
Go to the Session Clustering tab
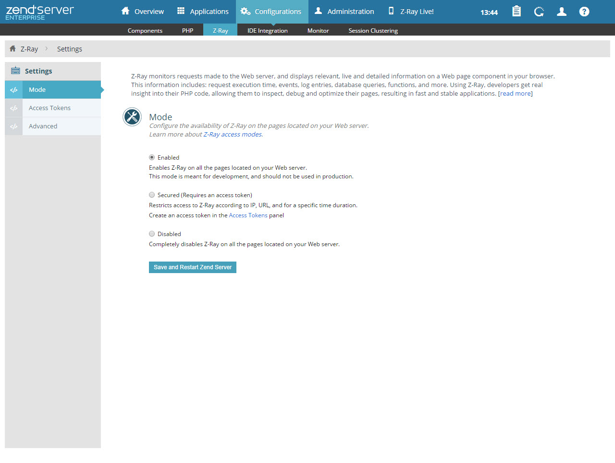coord(373,30)
